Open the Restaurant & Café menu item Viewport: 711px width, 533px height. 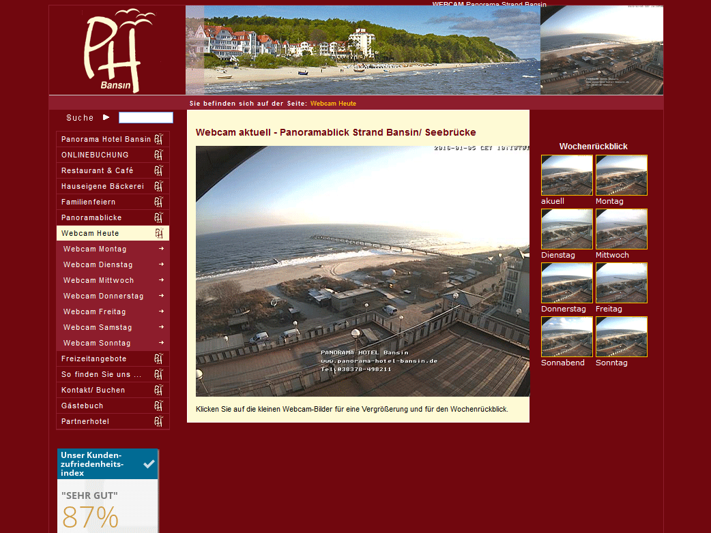98,170
